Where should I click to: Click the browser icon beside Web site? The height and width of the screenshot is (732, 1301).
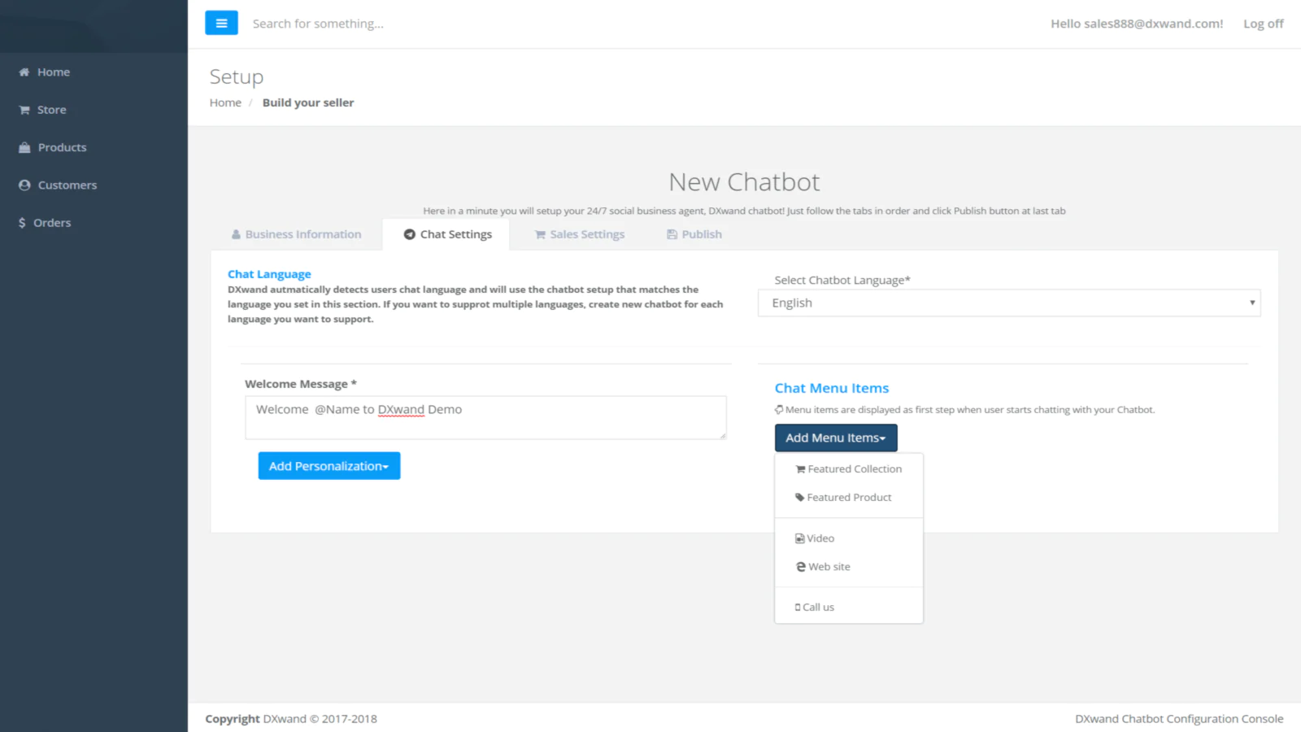(801, 567)
